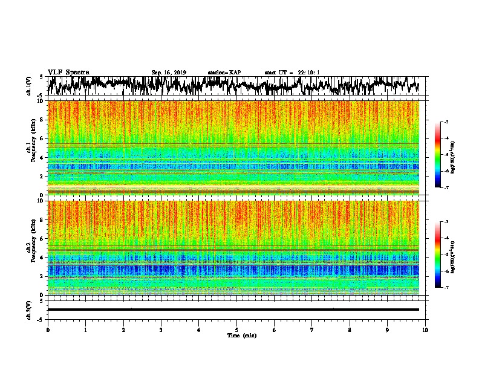This screenshot has height=370, width=479.
Task: Click the ch.2 spectrogram color scale bar
Action: point(438,255)
